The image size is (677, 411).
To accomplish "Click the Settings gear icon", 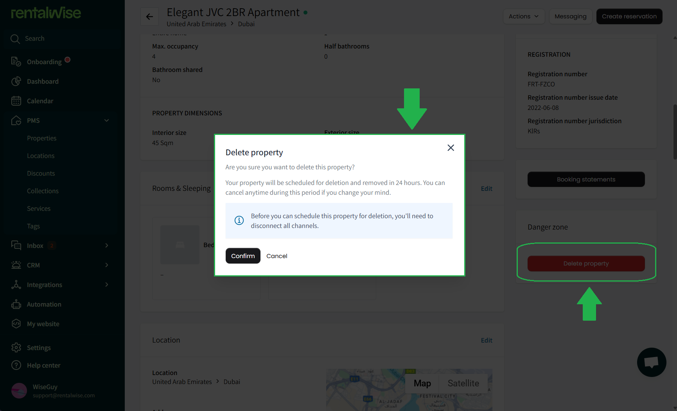I will [x=16, y=348].
